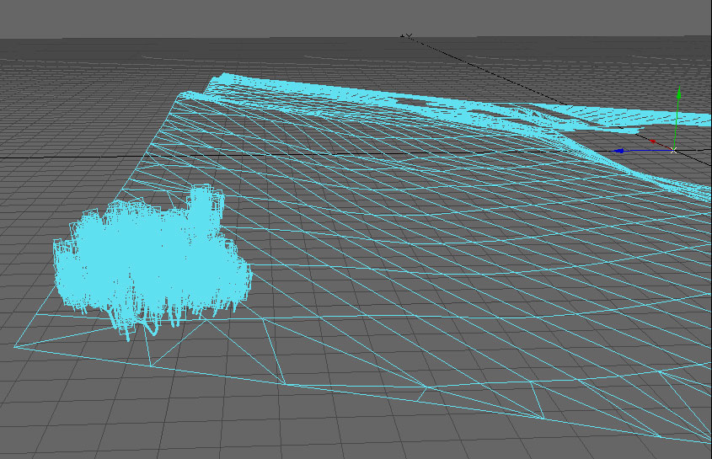Viewport: 712px width, 459px height.
Task: Click the small Y-shaped marker on the horizon
Action: (406, 35)
